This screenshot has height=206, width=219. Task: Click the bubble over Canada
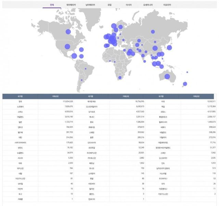(68, 32)
